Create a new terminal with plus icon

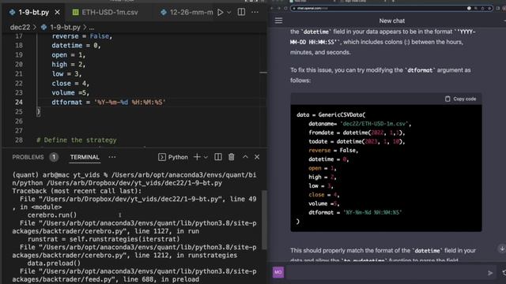tap(197, 157)
